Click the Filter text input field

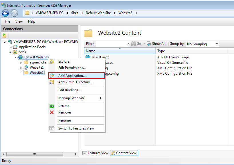click(111, 44)
